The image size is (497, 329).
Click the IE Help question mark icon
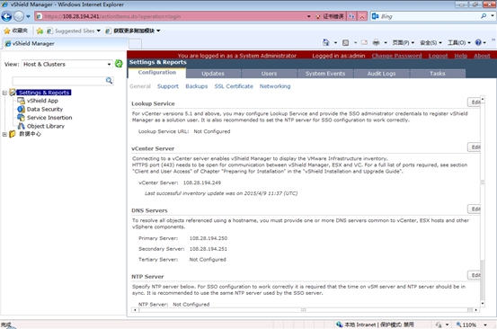point(478,42)
